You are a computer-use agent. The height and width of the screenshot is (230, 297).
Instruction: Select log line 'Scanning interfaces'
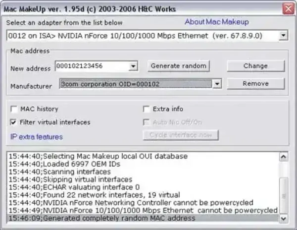[x=143, y=172]
